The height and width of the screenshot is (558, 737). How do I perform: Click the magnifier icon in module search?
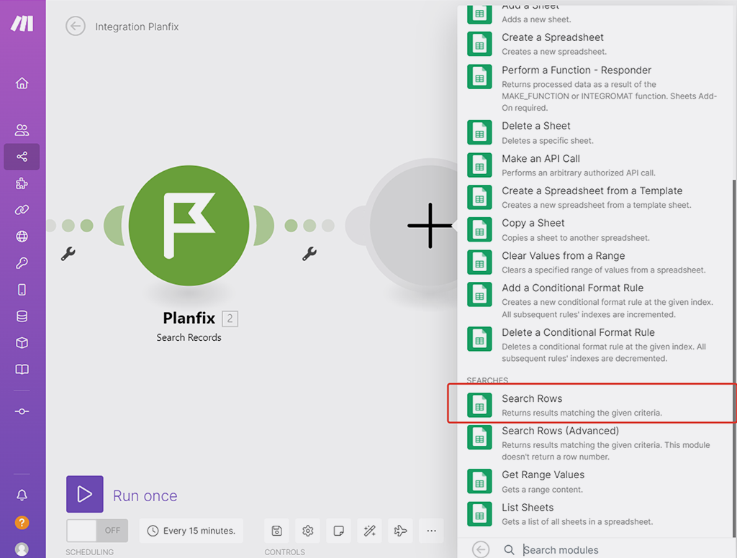coord(509,549)
